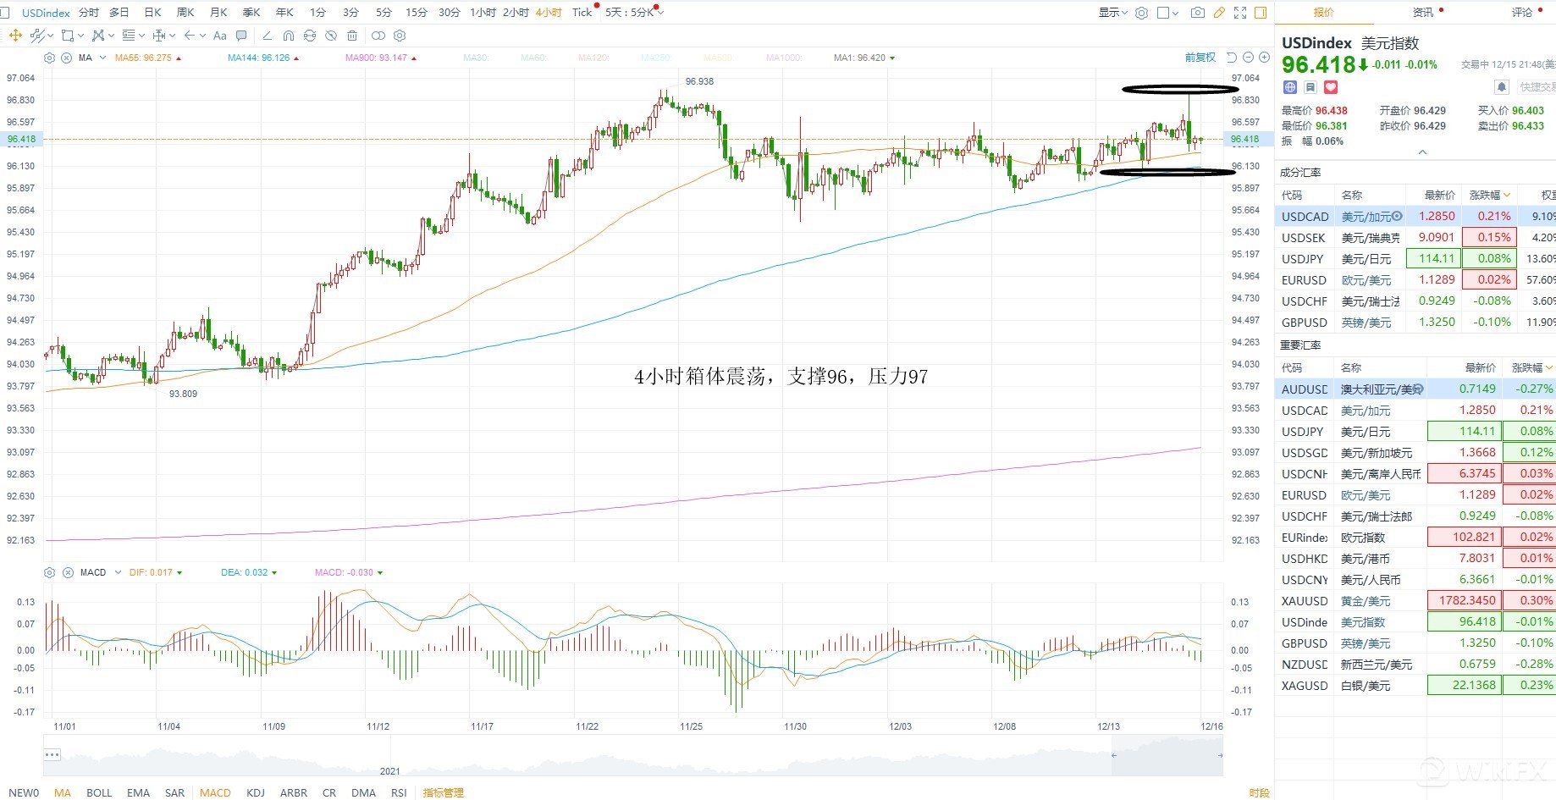
Task: Select the BOLL indicator button
Action: [x=99, y=793]
